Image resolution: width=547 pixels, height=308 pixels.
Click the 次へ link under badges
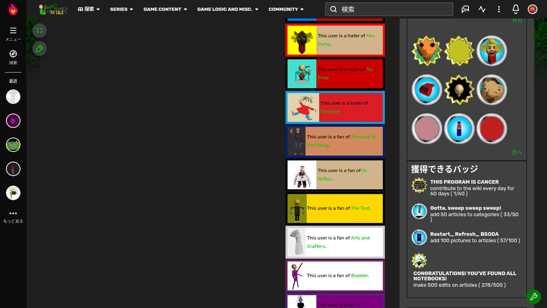coord(516,152)
